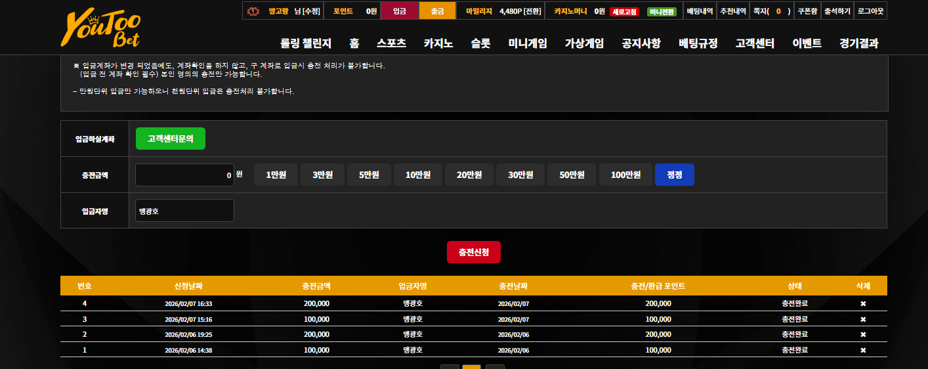The image size is (928, 369).
Task: Select the 10만원 amount button
Action: (x=417, y=175)
